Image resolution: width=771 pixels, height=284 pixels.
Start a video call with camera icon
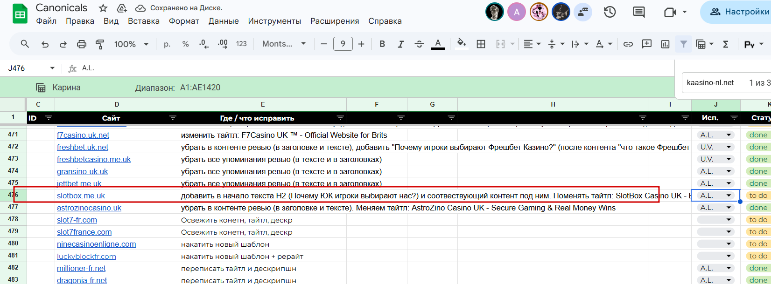coord(670,12)
